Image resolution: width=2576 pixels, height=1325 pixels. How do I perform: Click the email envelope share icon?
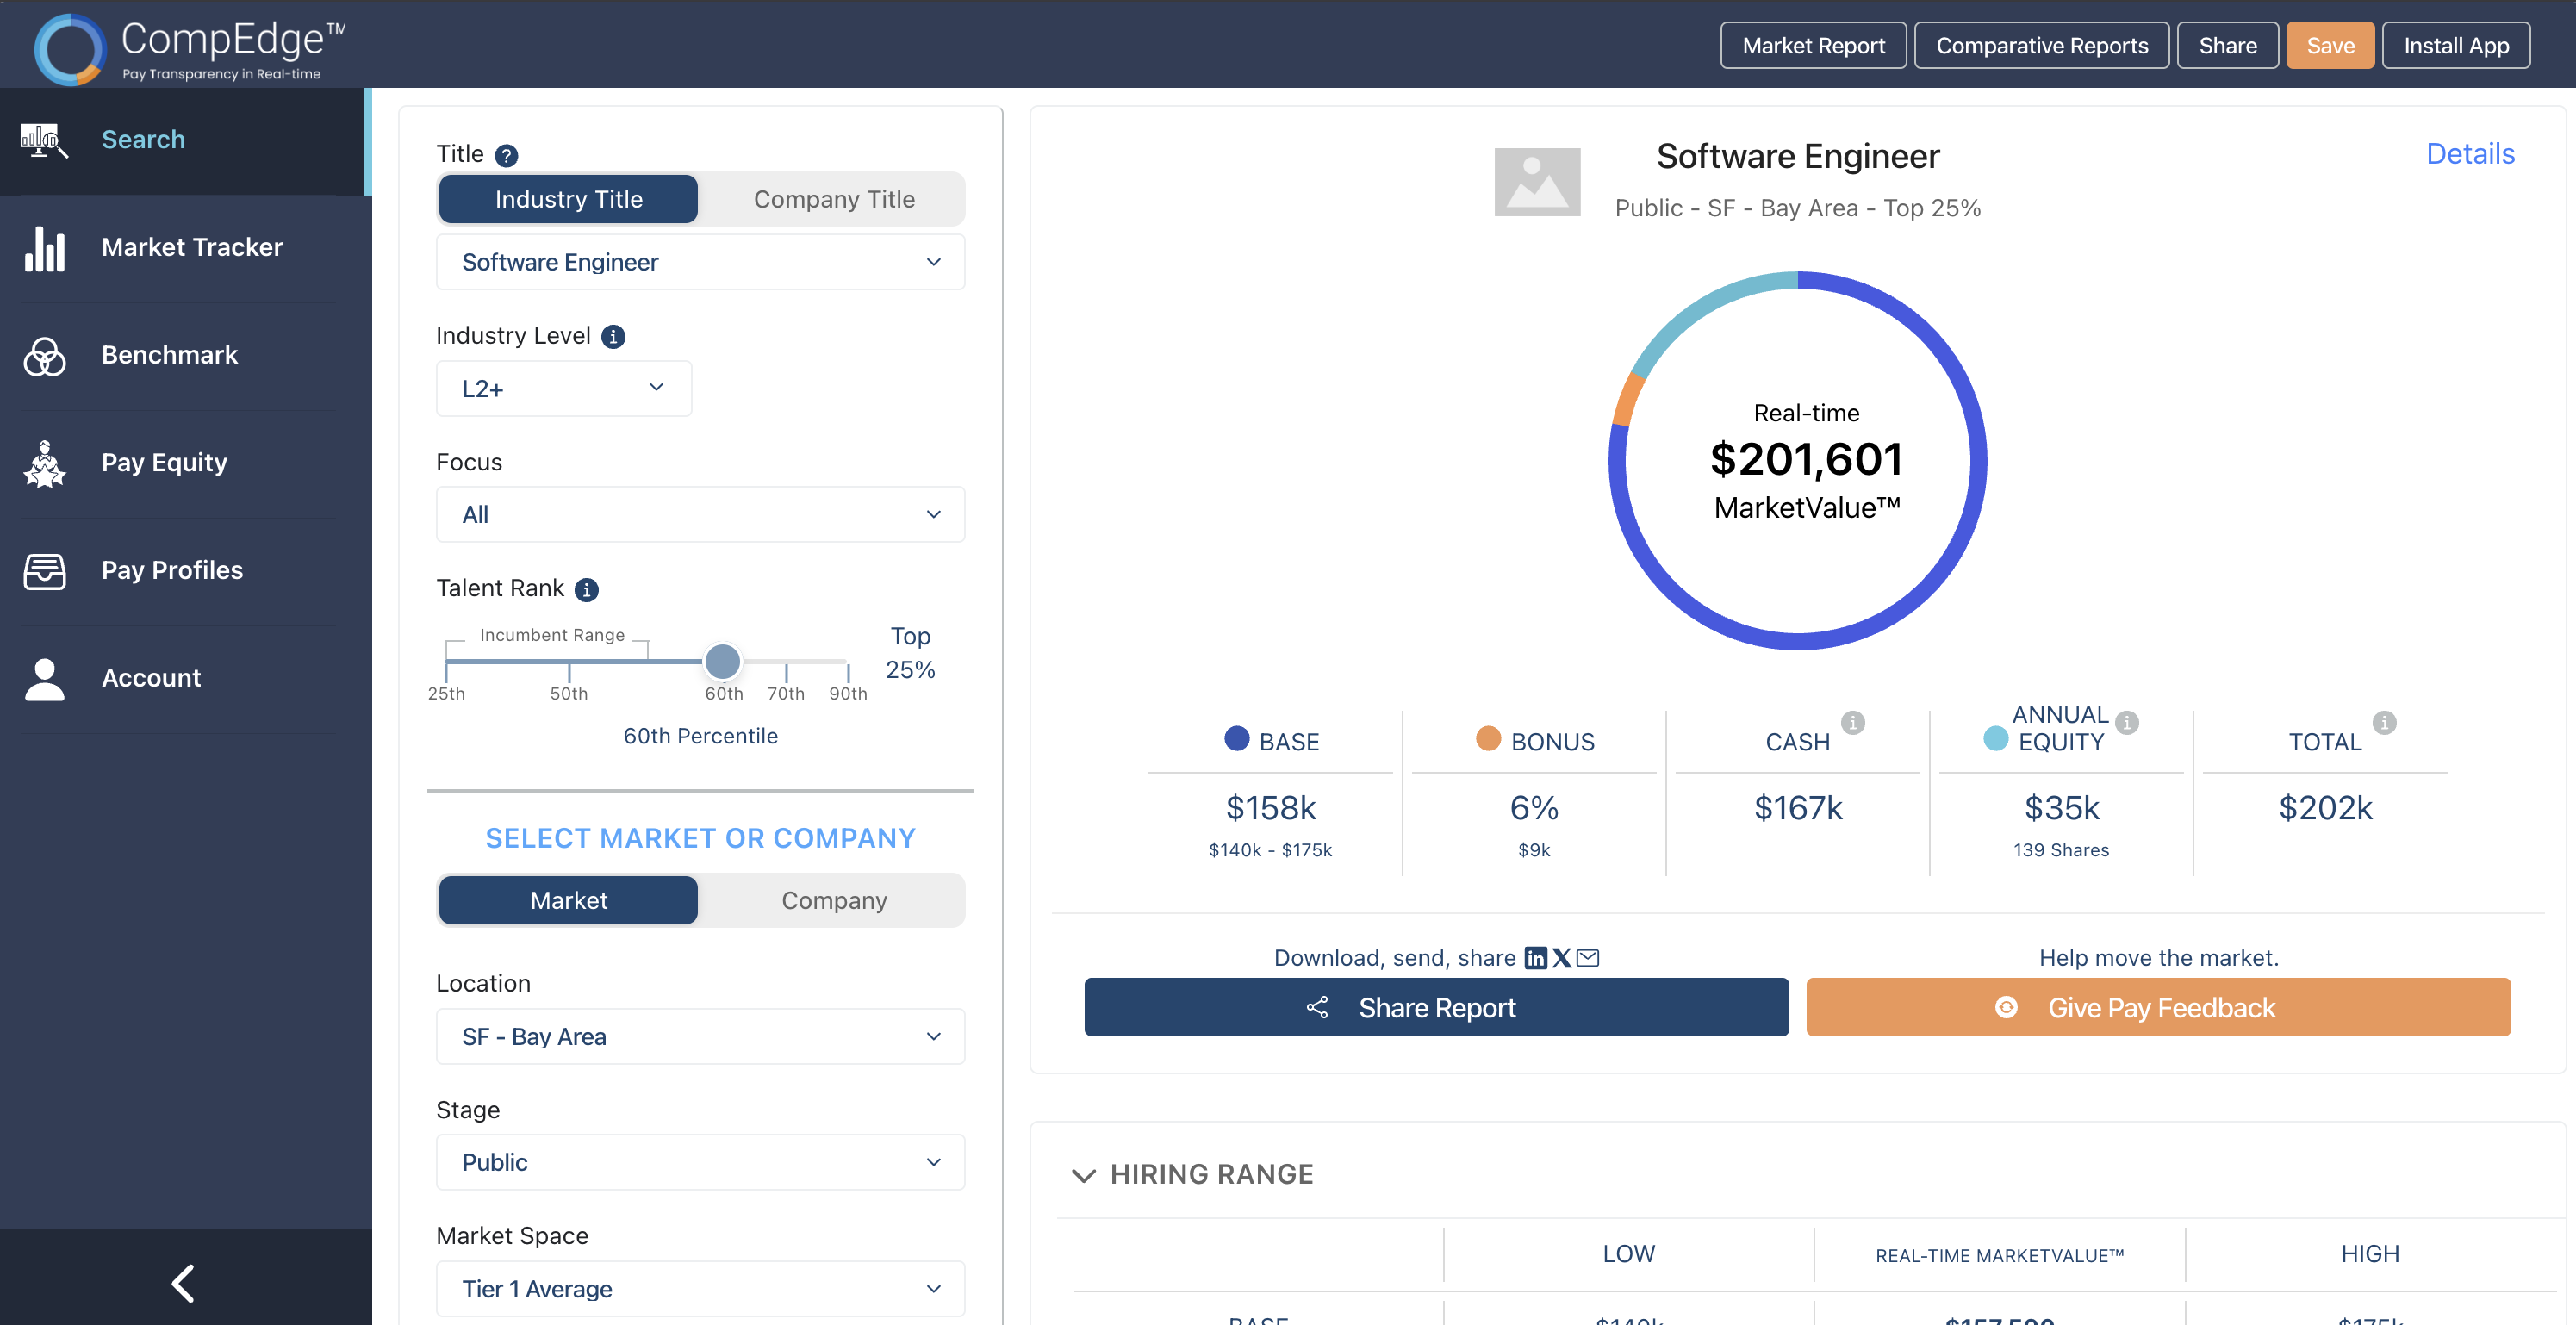coord(1588,958)
